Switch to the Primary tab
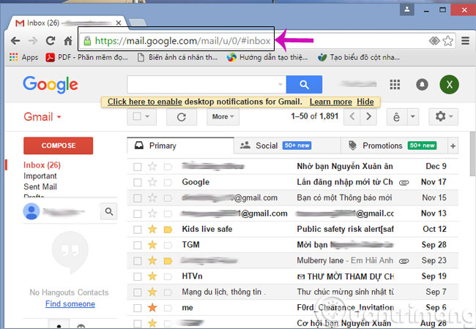The image size is (476, 329). [181, 145]
